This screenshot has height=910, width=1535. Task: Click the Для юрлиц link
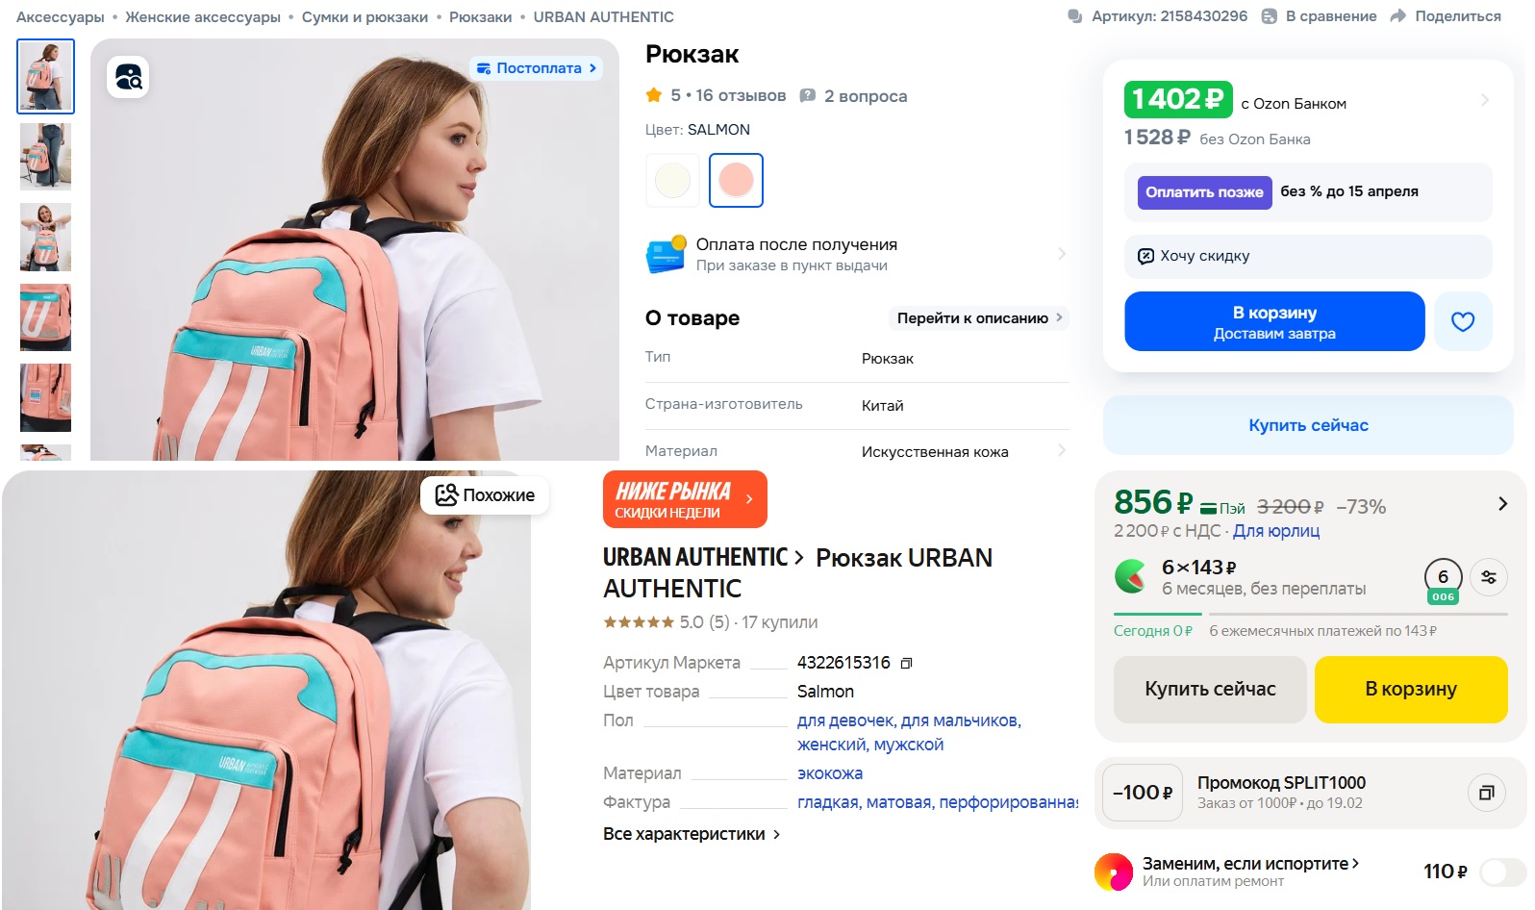click(x=1275, y=531)
